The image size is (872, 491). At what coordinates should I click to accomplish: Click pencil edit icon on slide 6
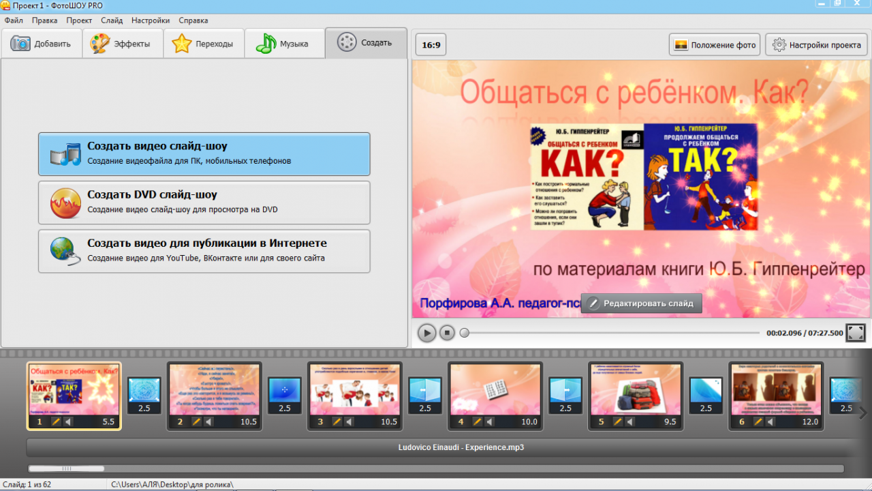click(x=758, y=422)
